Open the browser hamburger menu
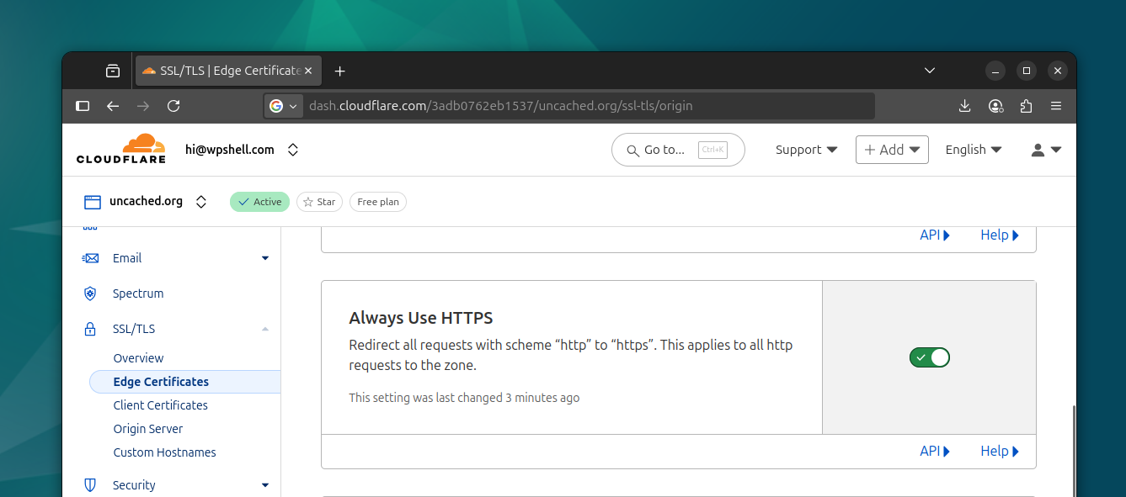 (1056, 106)
